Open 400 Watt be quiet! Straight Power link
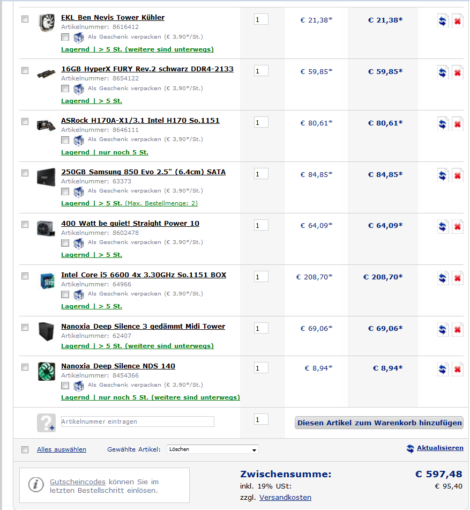470x510 pixels. coord(130,224)
